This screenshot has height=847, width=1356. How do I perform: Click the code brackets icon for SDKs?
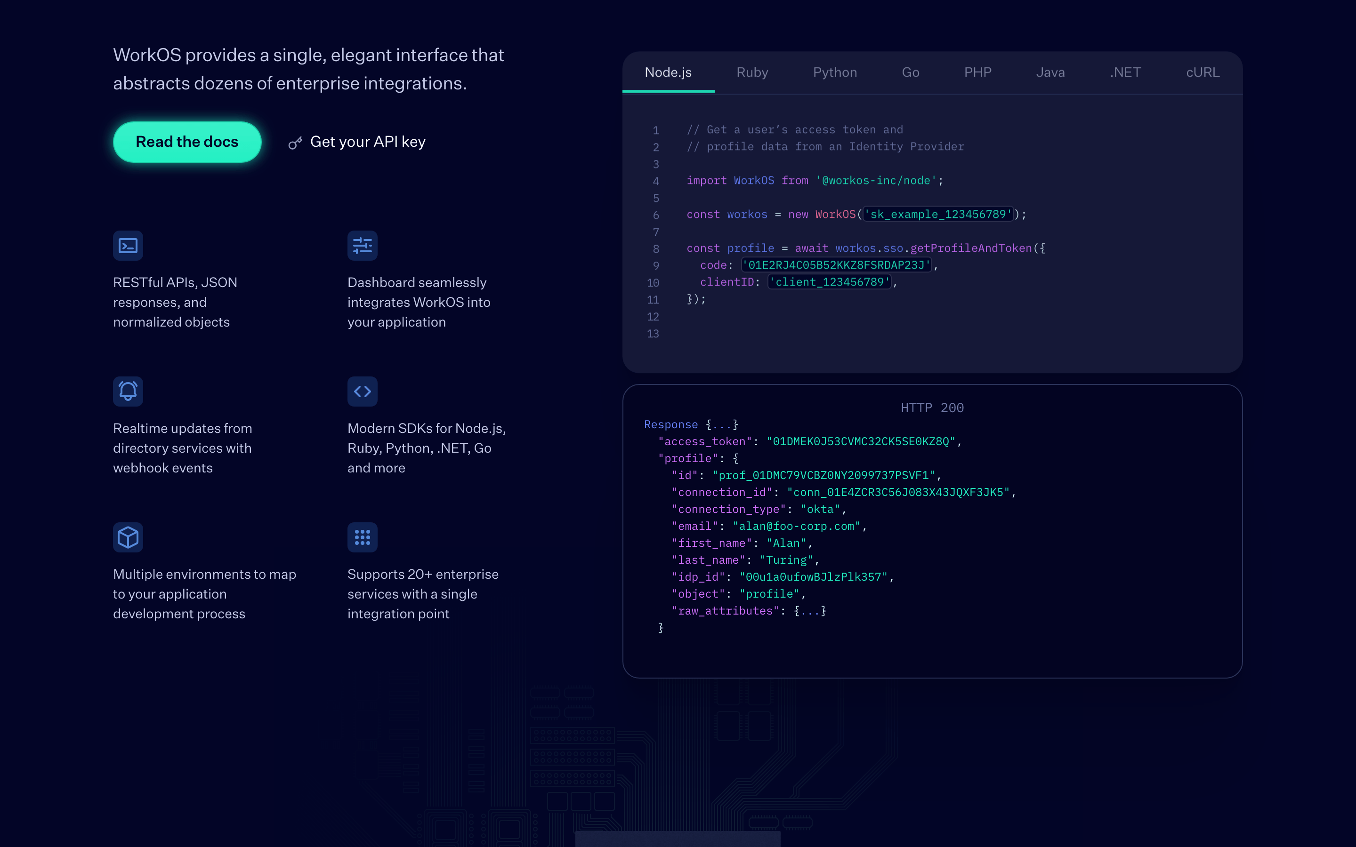(362, 391)
